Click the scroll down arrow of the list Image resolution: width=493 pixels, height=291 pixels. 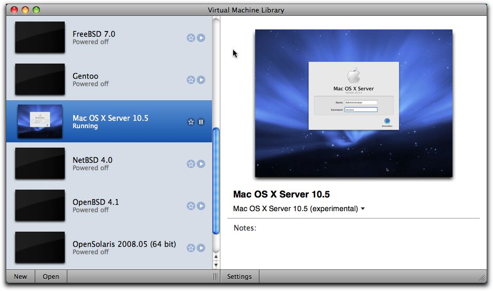[x=216, y=265]
